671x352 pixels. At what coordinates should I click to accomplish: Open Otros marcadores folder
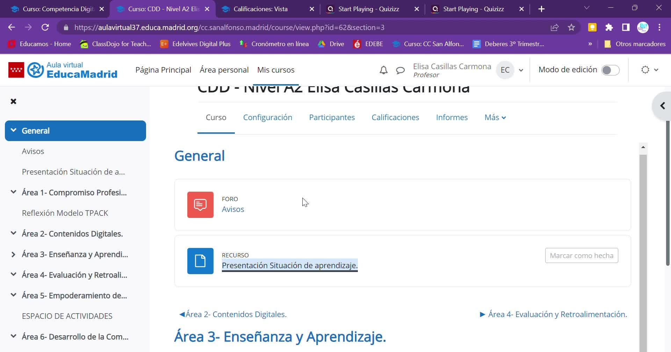(x=635, y=44)
